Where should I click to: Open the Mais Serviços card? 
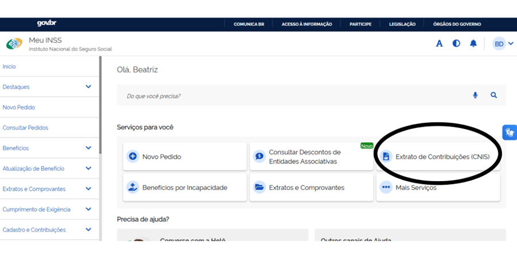(x=437, y=187)
